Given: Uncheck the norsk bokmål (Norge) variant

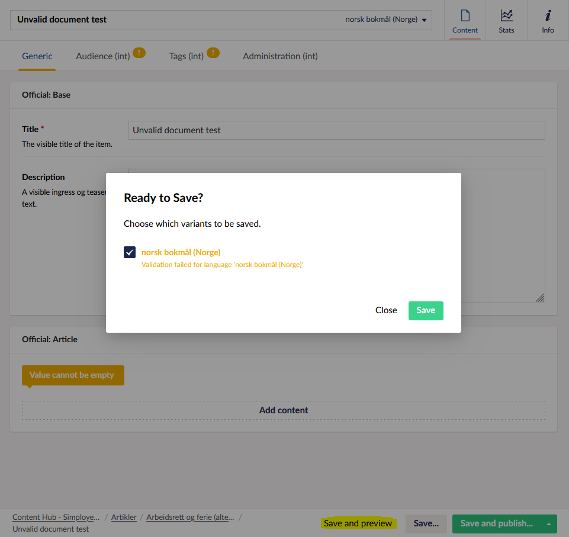Looking at the screenshot, I should pos(129,252).
